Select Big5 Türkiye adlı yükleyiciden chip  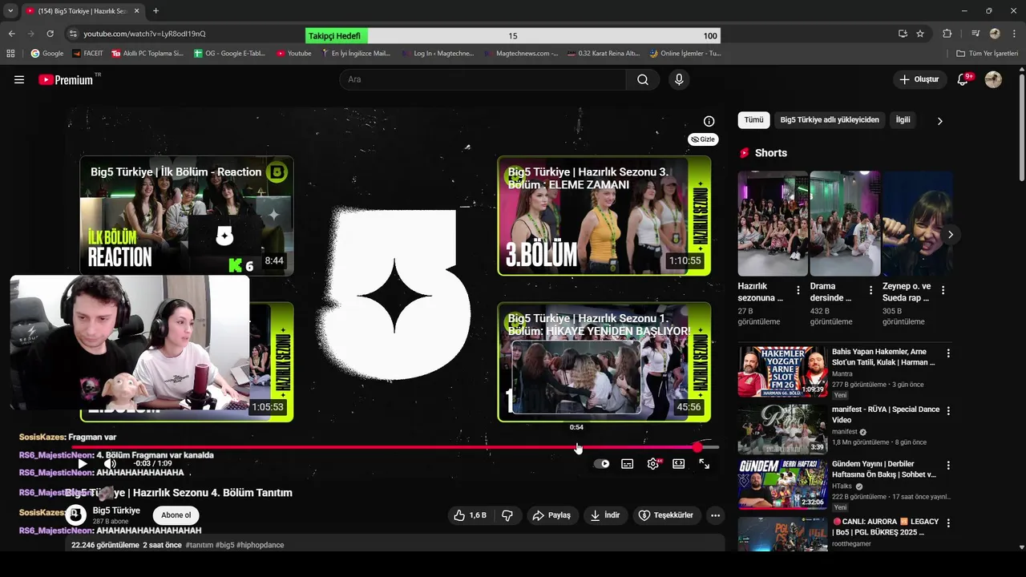[830, 120]
